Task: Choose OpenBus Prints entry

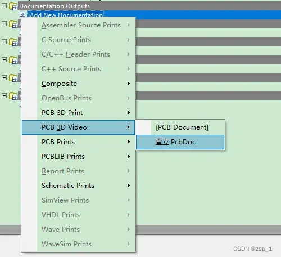Action: pyautogui.click(x=79, y=98)
